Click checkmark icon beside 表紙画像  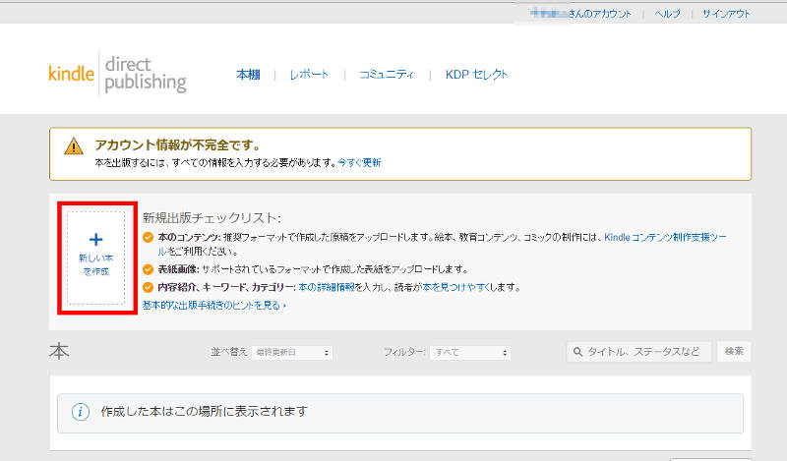tap(148, 269)
